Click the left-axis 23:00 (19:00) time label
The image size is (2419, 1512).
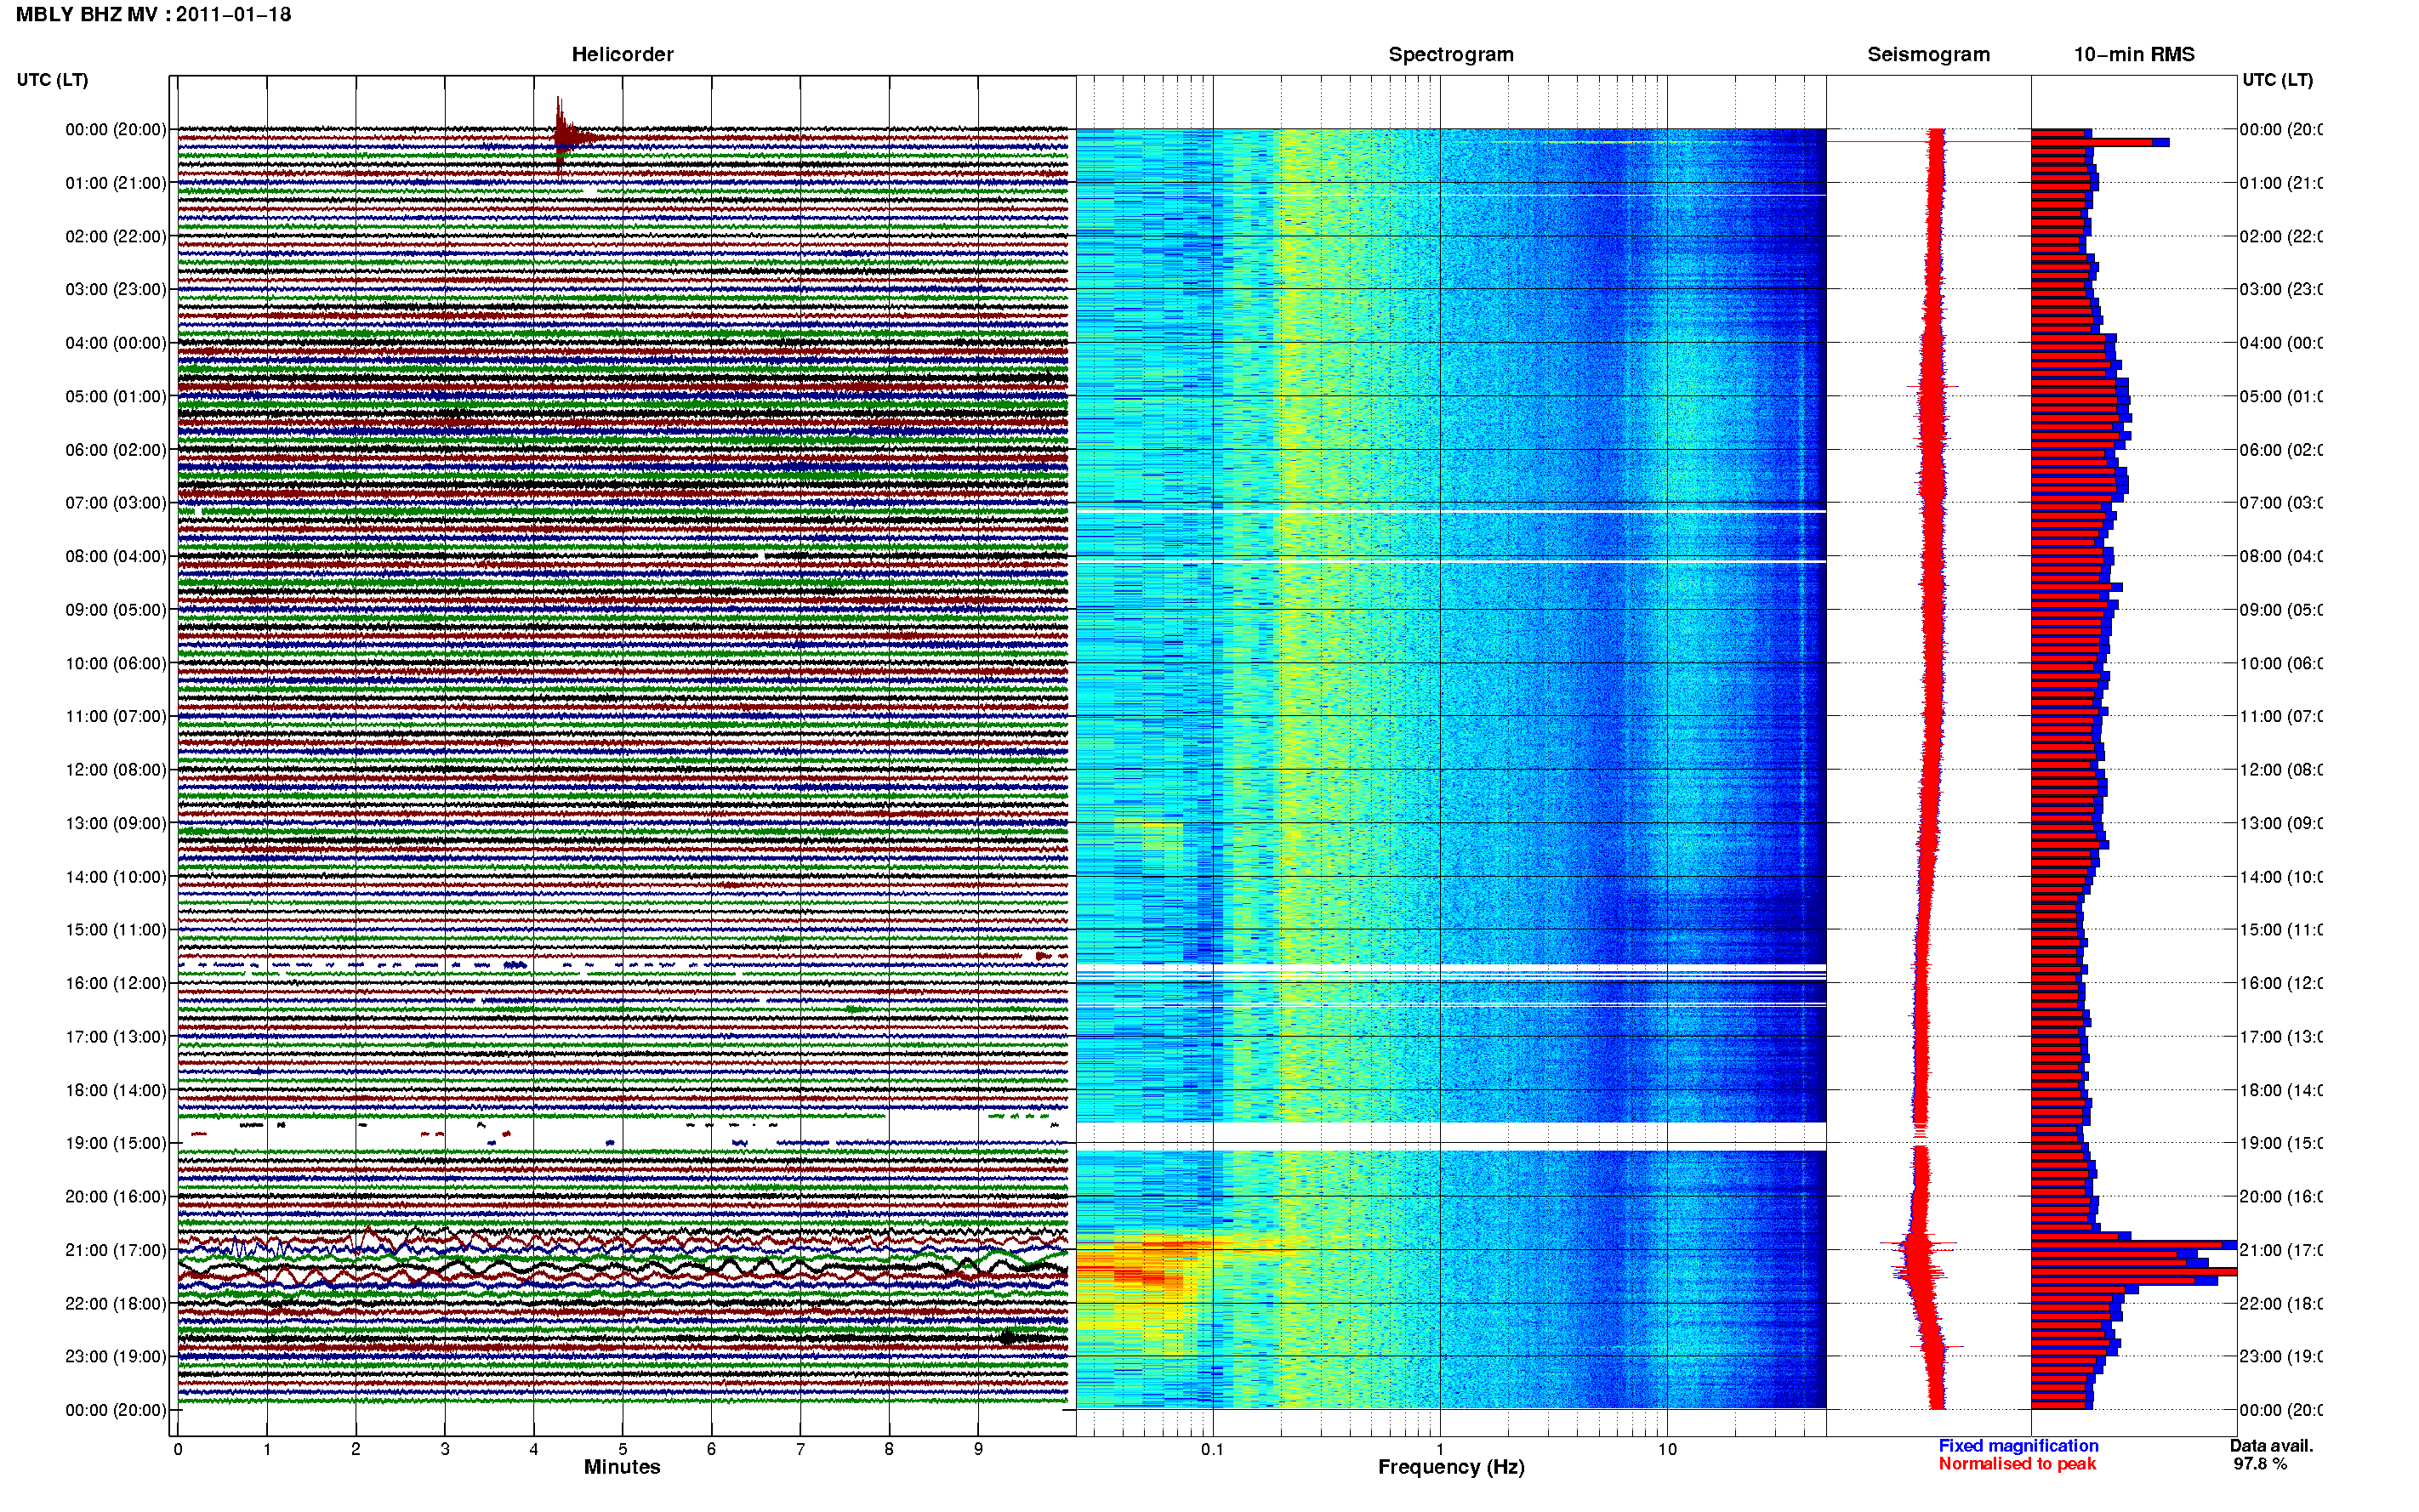pos(116,1357)
